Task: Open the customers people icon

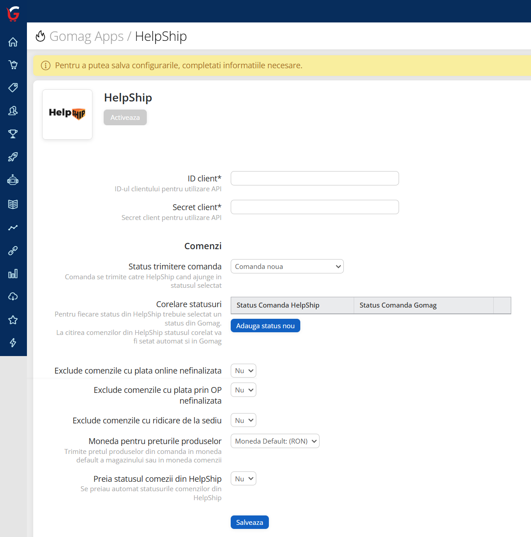Action: click(x=13, y=110)
